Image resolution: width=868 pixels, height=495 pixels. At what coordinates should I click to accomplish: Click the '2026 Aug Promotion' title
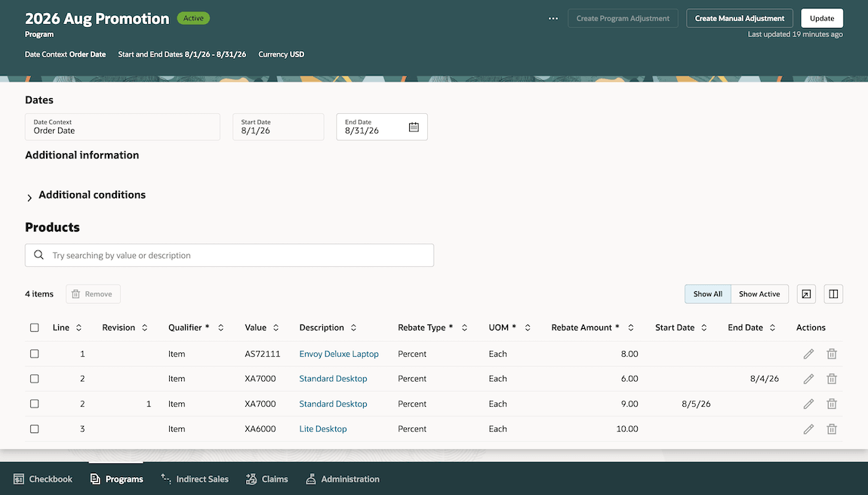tap(97, 18)
